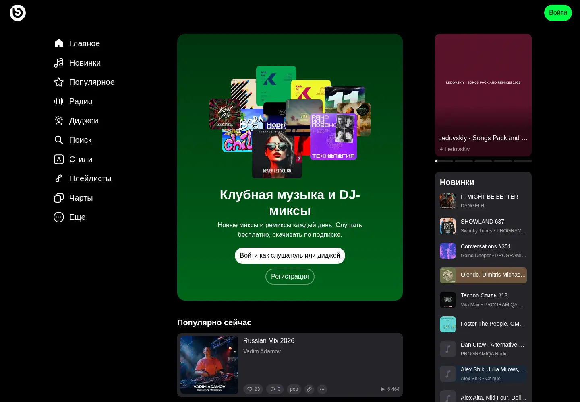This screenshot has height=402, width=580.
Task: Open Vadim Adamov artist link
Action: coord(262,351)
